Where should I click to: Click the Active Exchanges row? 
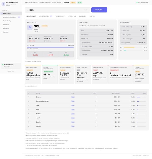point(133,39)
